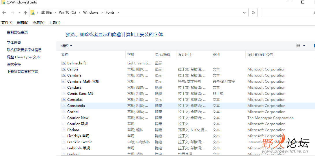Viewport: 315px width, 156px height.
Task: Open 调整 ClearType 文本 link
Action: 23,57
